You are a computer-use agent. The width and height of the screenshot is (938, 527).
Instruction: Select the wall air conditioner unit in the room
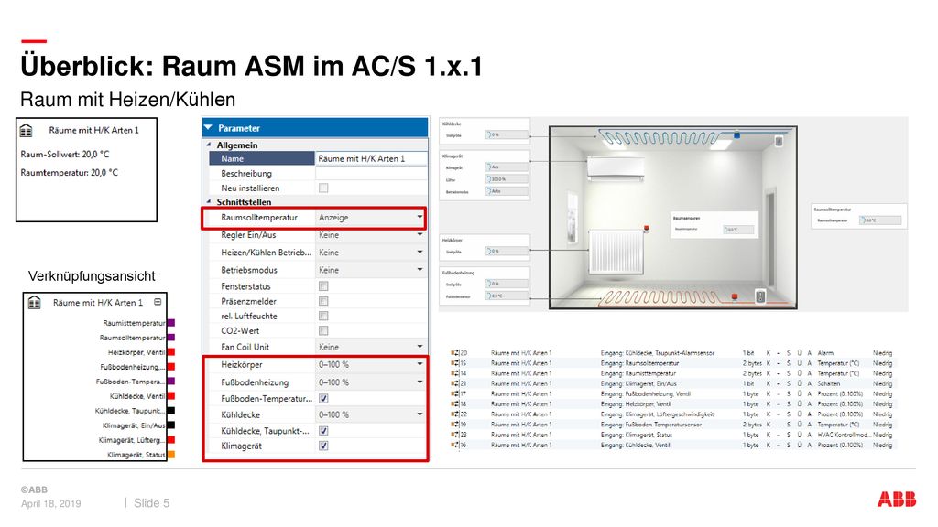616,168
